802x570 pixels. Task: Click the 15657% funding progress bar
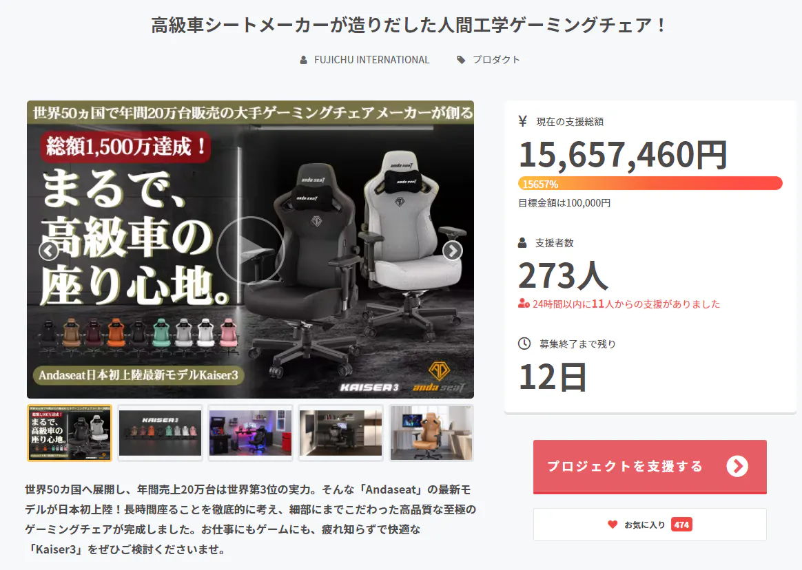[650, 183]
